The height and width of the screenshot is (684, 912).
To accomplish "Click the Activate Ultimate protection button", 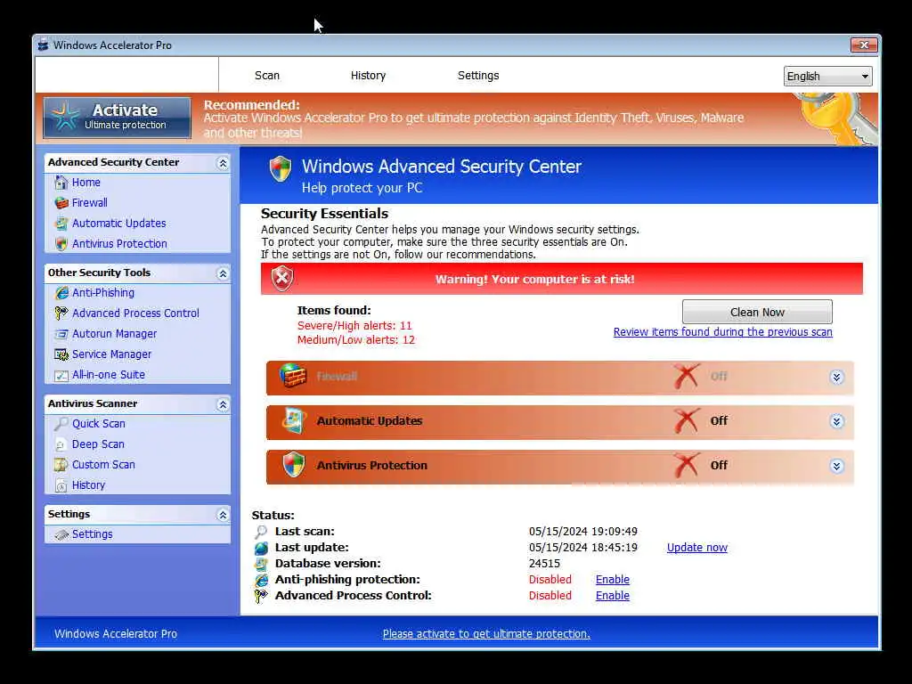I will tap(117, 118).
